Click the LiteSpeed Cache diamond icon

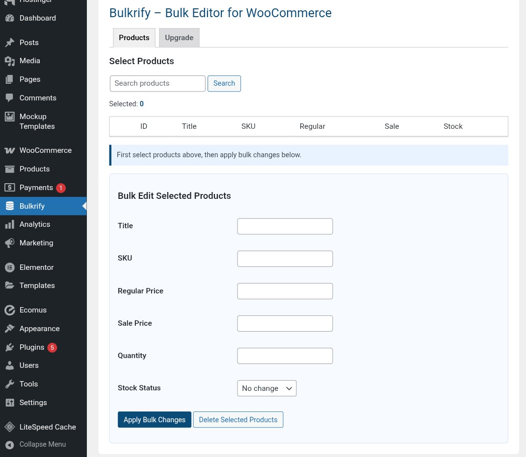tap(9, 427)
